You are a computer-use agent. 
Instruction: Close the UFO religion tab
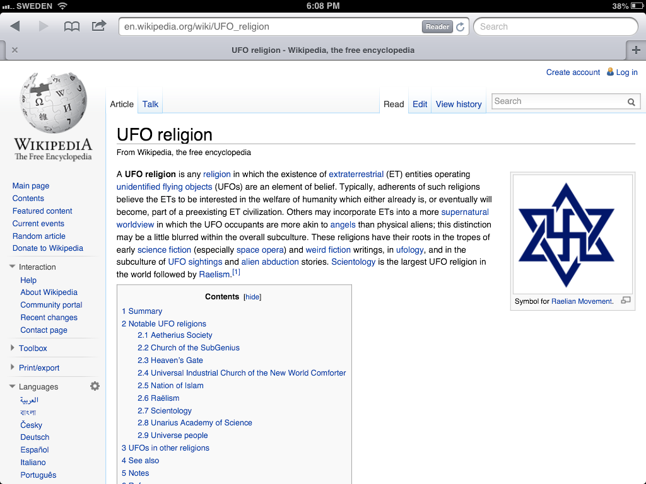point(15,50)
